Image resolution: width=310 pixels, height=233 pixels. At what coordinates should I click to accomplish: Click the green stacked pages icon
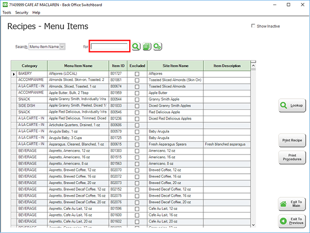pyautogui.click(x=147, y=47)
